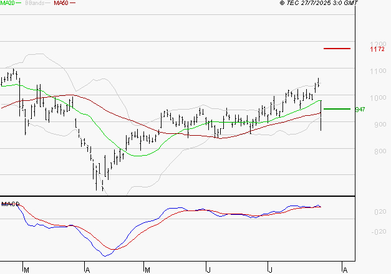Click the 800 price axis label
The image size is (391, 274).
[380, 151]
